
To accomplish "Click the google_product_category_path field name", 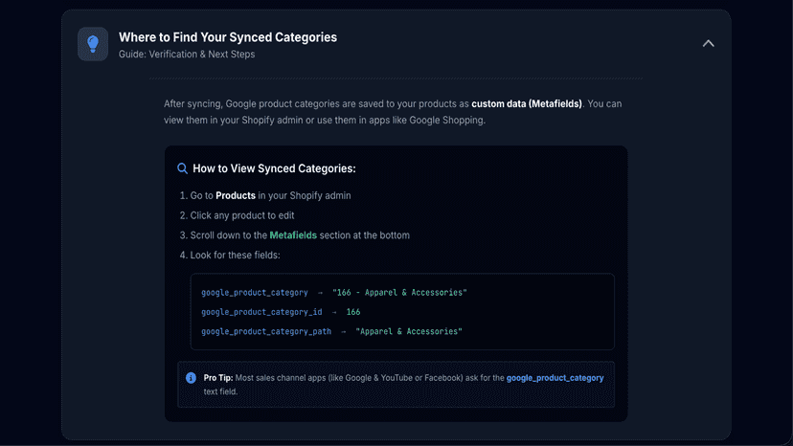I will click(x=266, y=331).
